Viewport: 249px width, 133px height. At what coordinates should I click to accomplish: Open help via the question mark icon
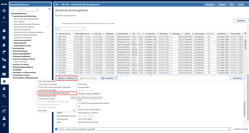point(4,125)
